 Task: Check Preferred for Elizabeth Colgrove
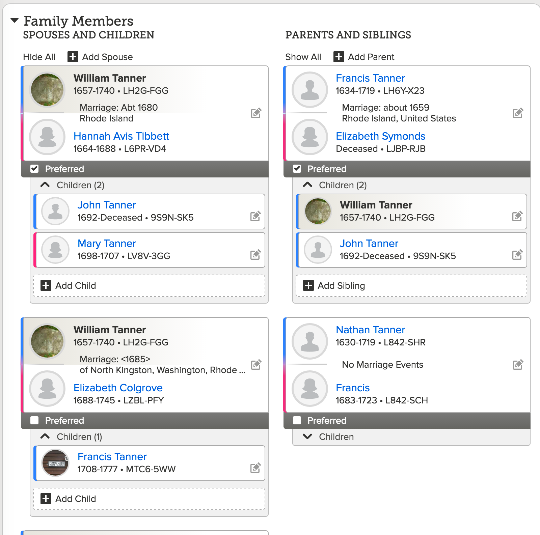click(34, 420)
